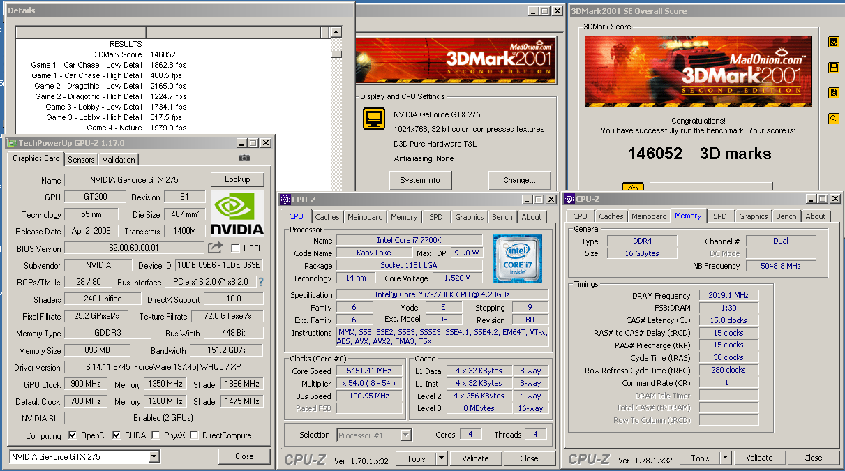Click the yellow monitor icon in Display settings

coord(374,119)
